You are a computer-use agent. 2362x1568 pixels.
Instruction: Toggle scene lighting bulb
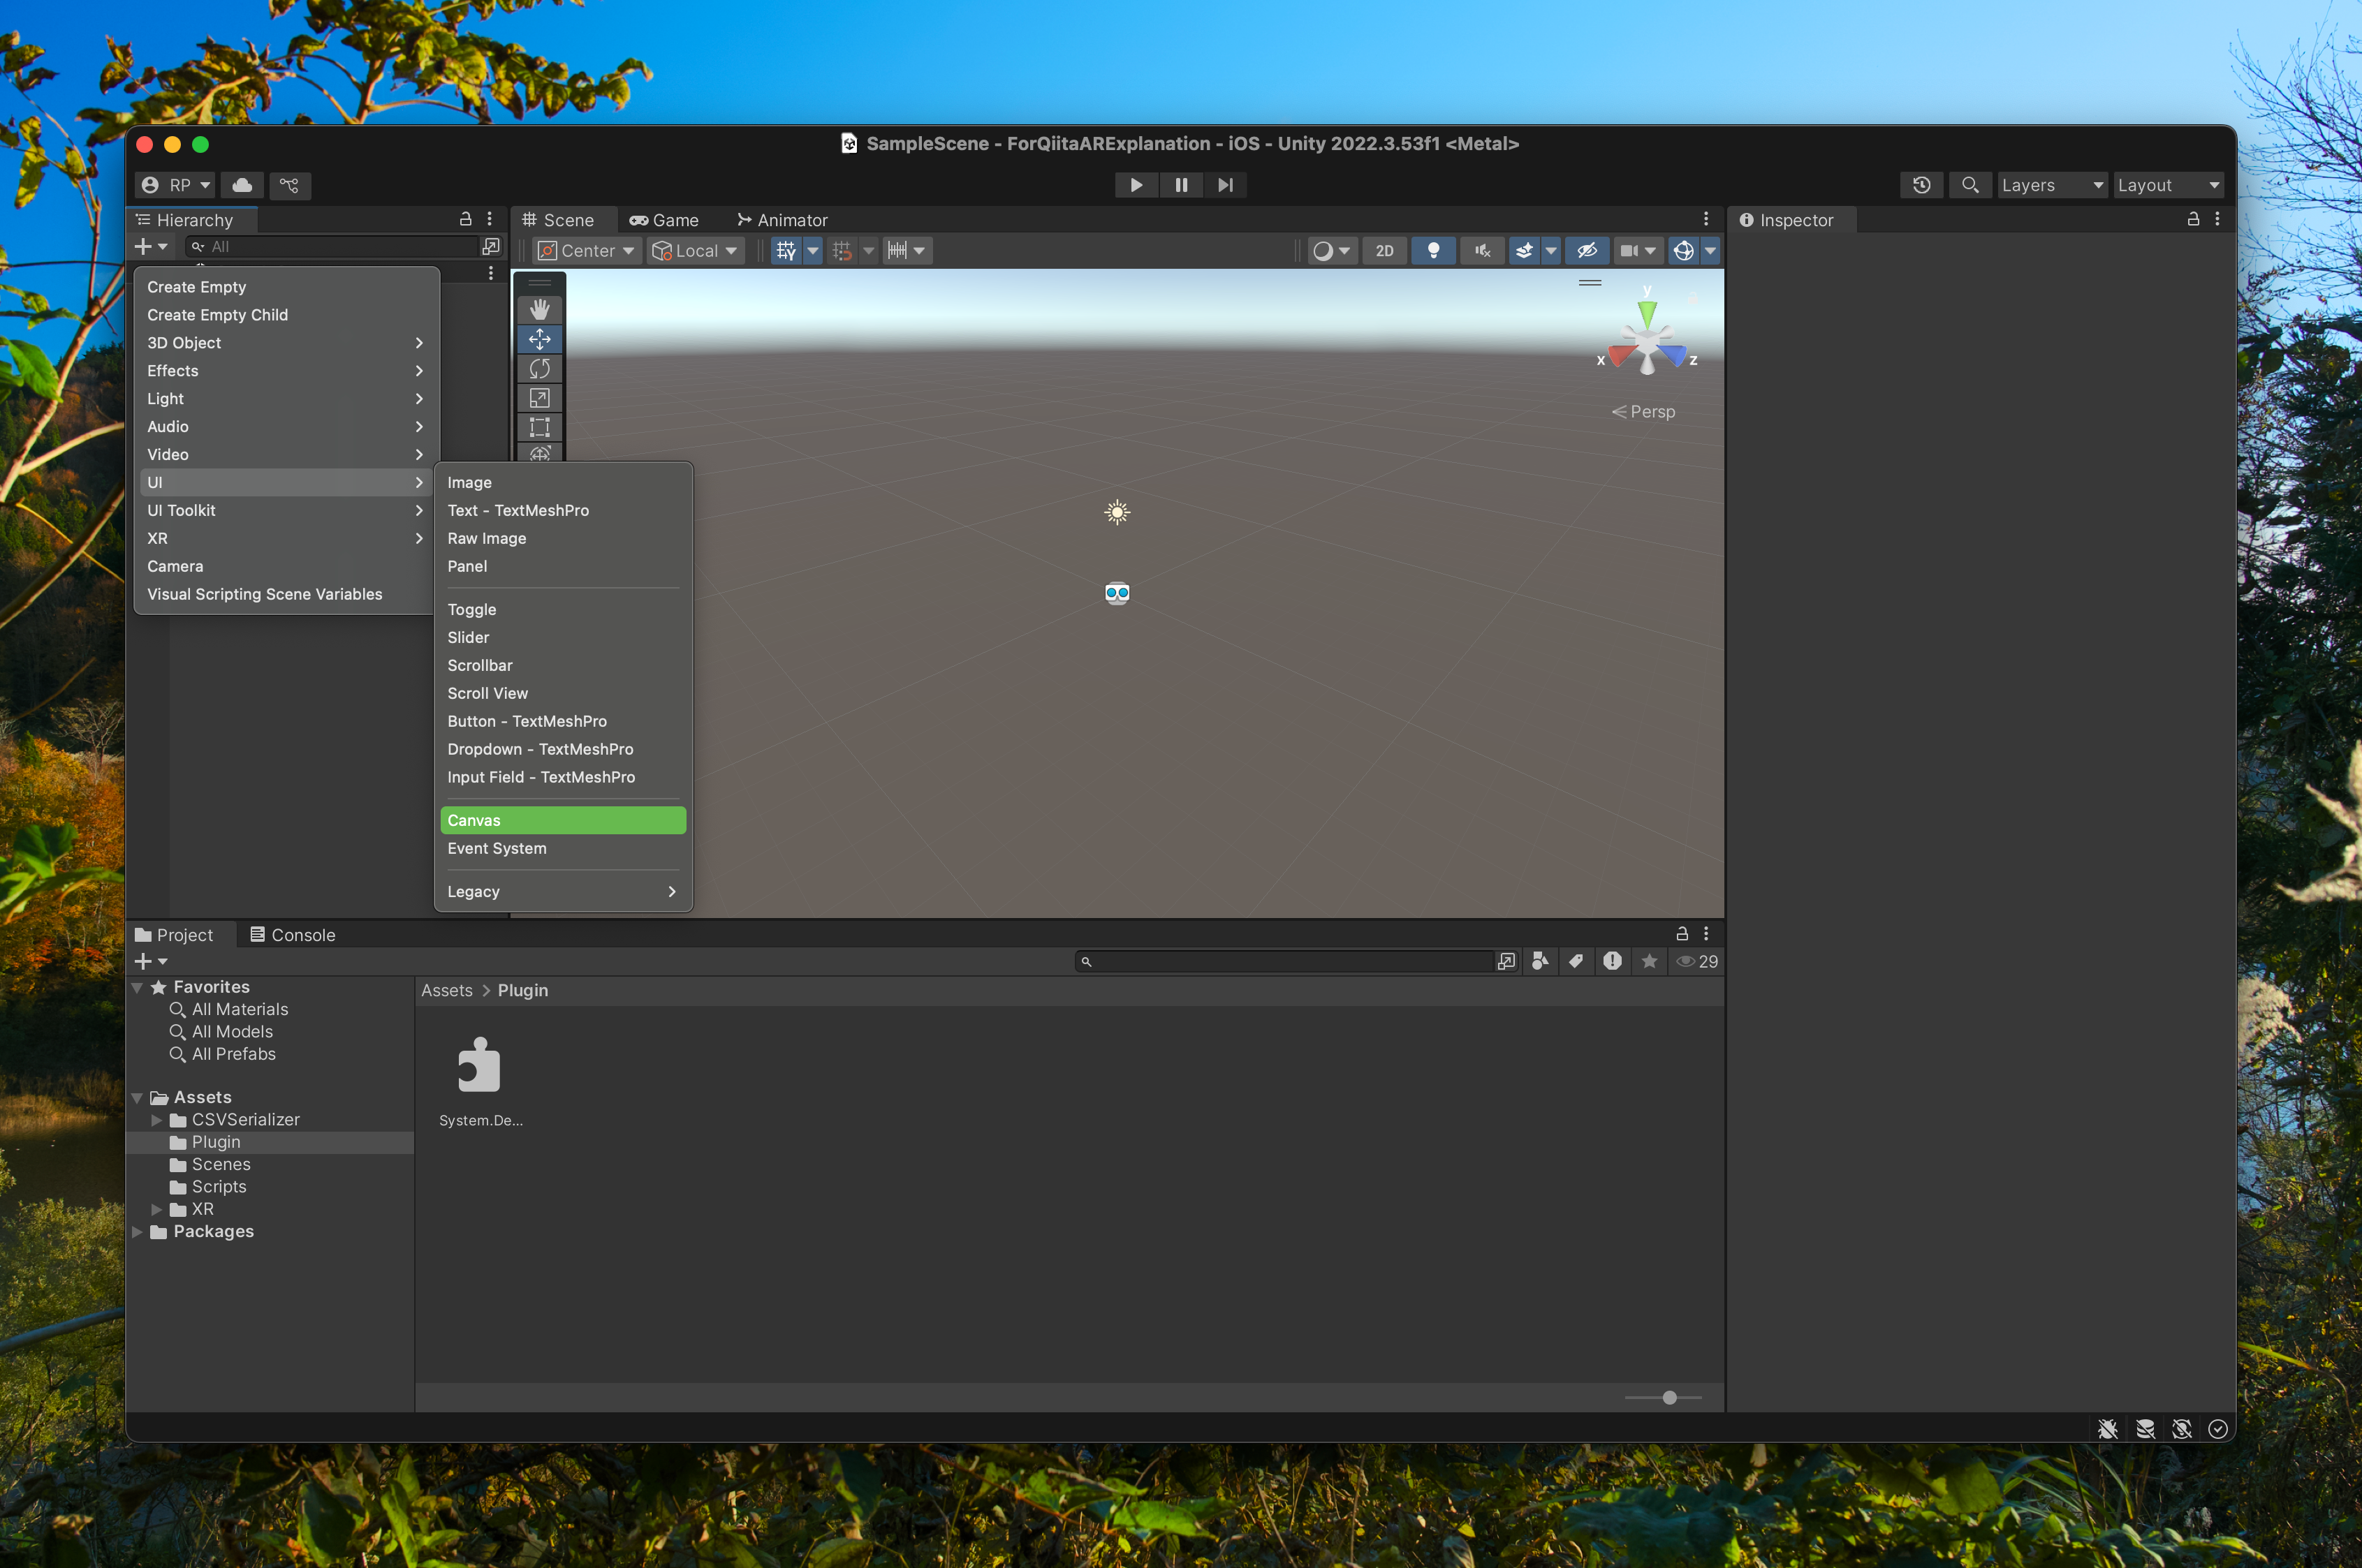point(1432,251)
